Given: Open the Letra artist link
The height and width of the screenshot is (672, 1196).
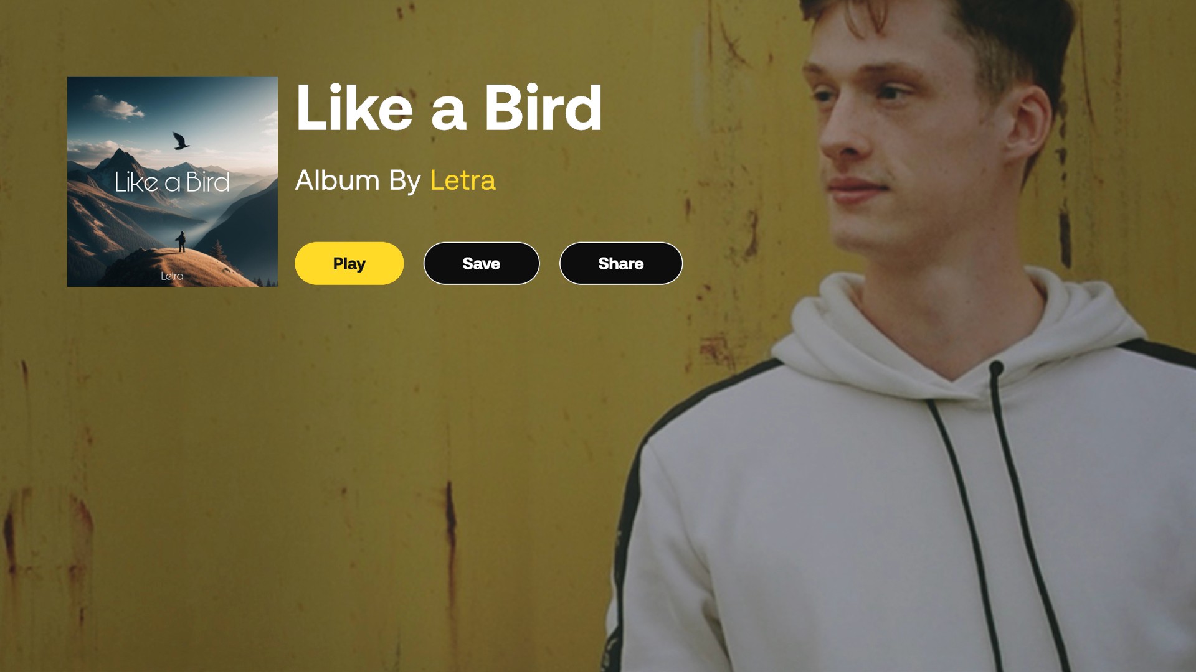Looking at the screenshot, I should click(462, 180).
